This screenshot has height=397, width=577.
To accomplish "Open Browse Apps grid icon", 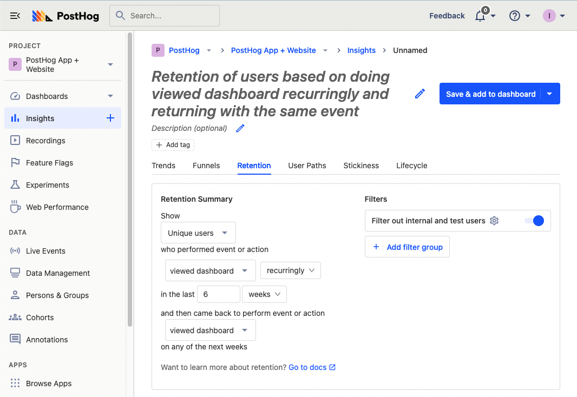I will (16, 383).
